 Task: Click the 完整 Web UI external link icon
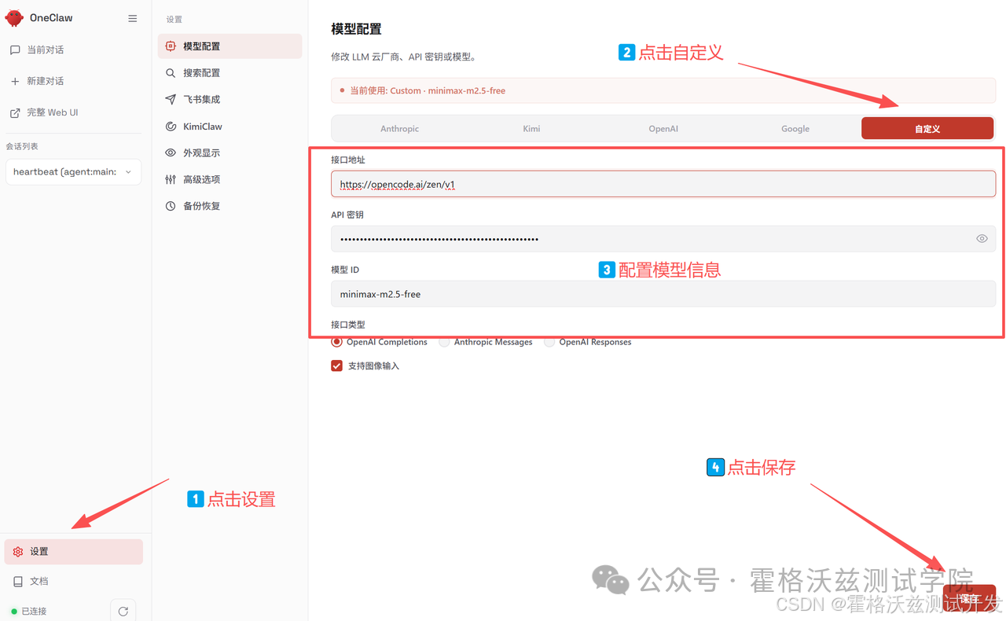coord(15,112)
